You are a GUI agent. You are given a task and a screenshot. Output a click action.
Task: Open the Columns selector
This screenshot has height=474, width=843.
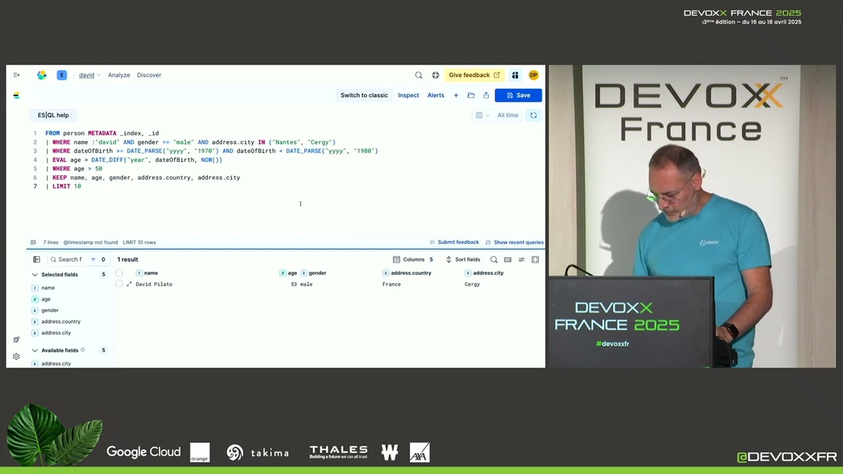click(413, 259)
